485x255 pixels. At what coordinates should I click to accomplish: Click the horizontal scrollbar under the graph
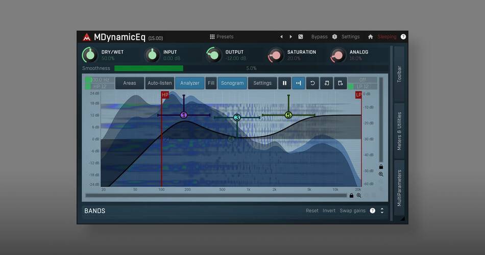point(216,195)
